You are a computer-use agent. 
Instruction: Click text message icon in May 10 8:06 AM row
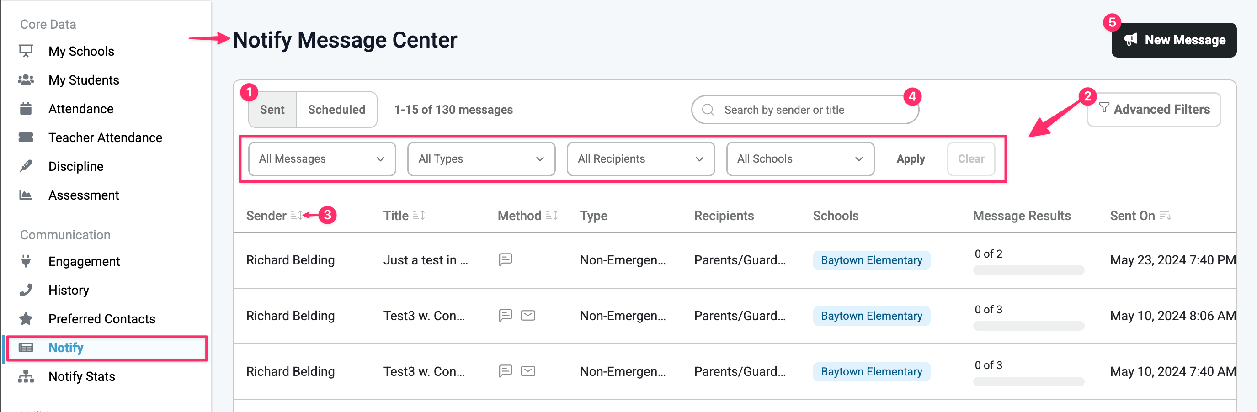pyautogui.click(x=506, y=316)
